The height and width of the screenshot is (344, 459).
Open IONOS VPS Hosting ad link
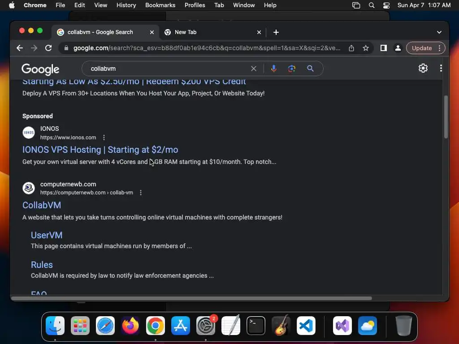point(100,150)
